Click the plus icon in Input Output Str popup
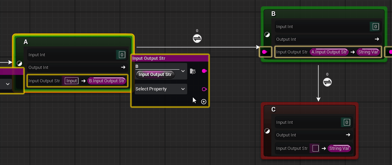This screenshot has width=392, height=165. (204, 102)
